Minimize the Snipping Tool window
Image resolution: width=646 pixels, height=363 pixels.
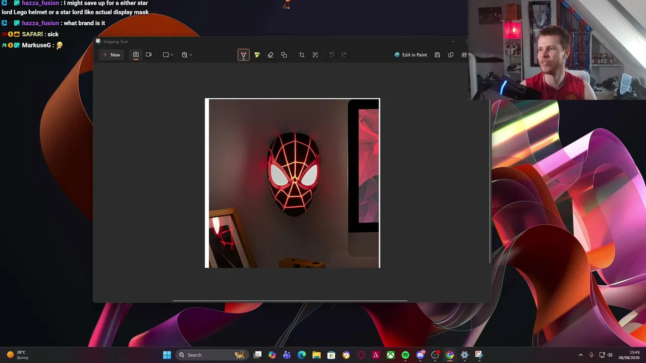pyautogui.click(x=453, y=41)
